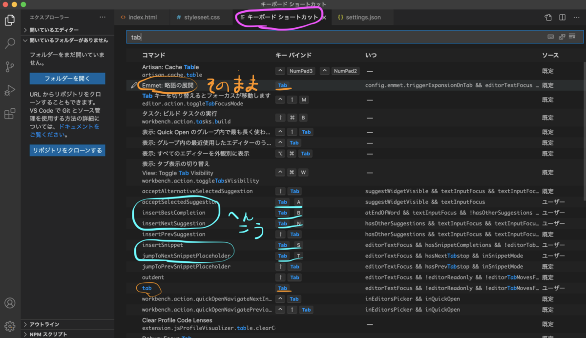The height and width of the screenshot is (338, 586).
Task: Open the Search view in activity bar
Action: pyautogui.click(x=10, y=43)
